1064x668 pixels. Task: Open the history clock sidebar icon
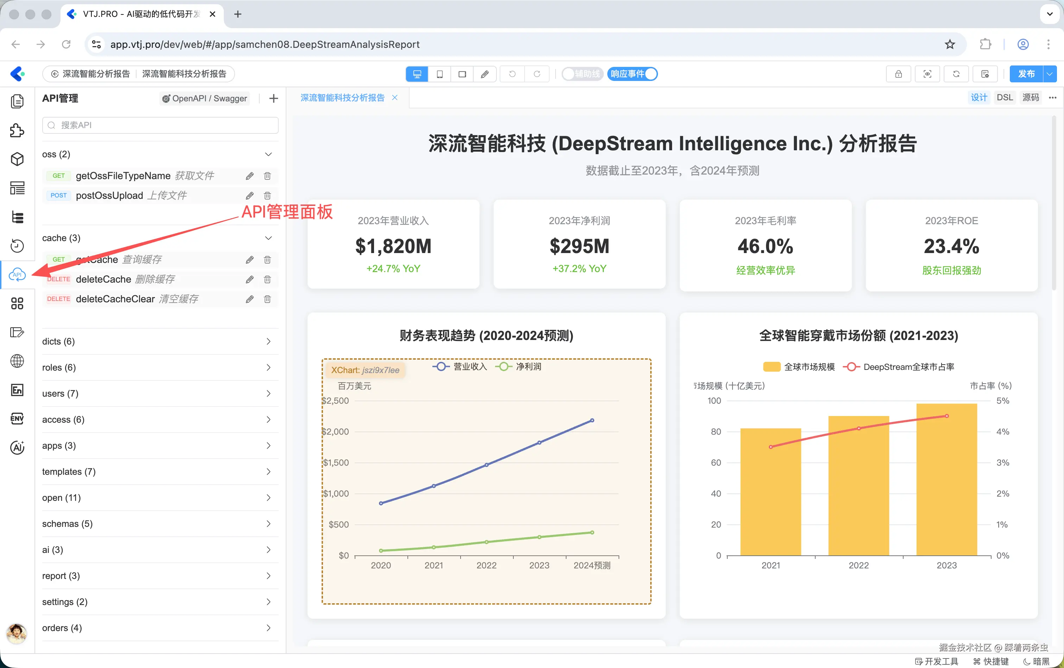point(17,246)
